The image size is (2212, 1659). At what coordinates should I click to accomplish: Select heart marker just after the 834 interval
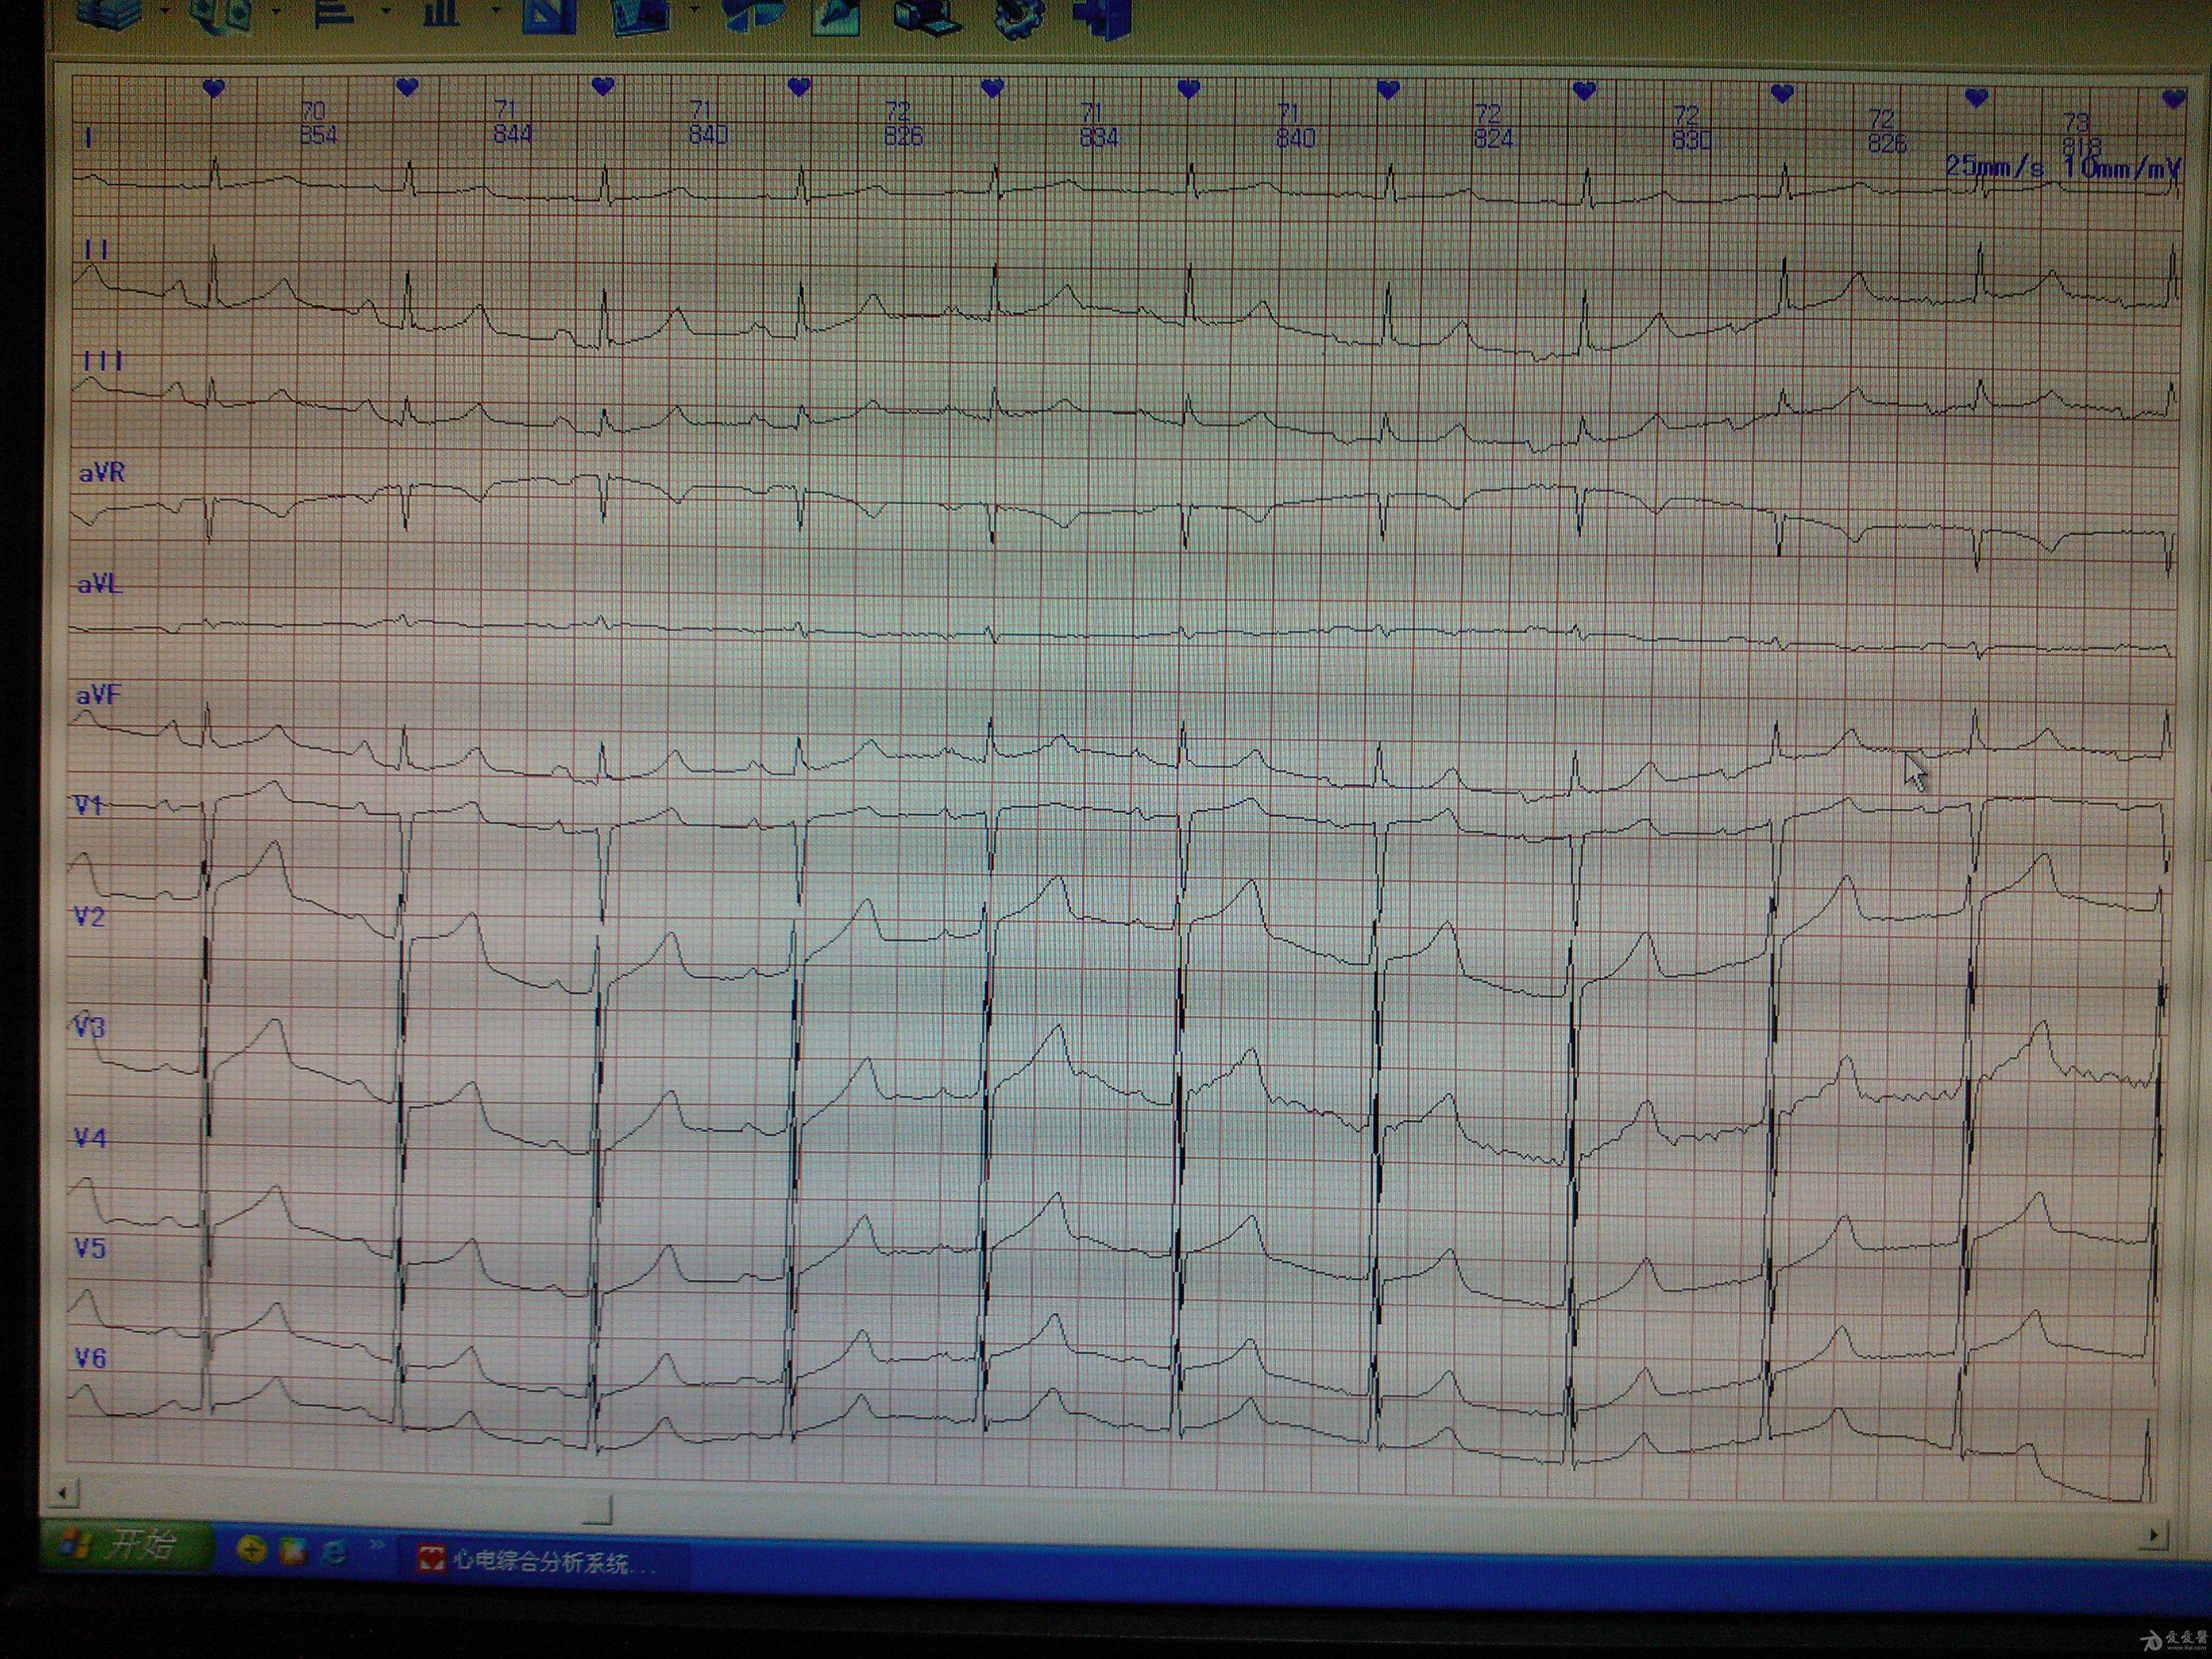1188,89
